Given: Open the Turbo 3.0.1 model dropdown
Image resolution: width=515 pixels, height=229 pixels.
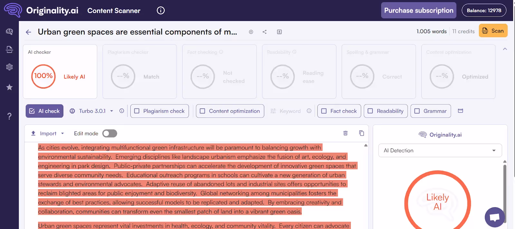Looking at the screenshot, I should tap(91, 111).
